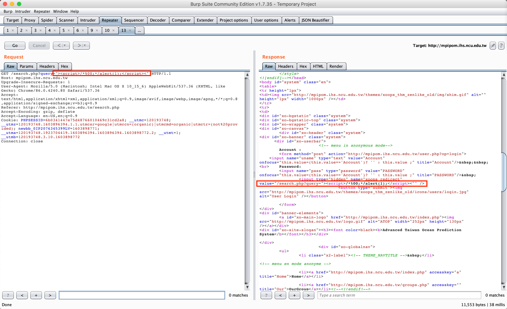This screenshot has height=309, width=507.
Task: Switch to the Intruder tool tab
Action: (88, 20)
